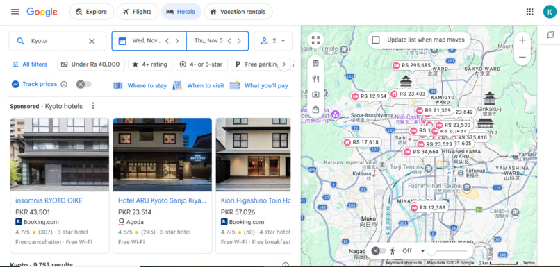This screenshot has height=267, width=560.
Task: Switch to the Explore tab
Action: [x=92, y=12]
